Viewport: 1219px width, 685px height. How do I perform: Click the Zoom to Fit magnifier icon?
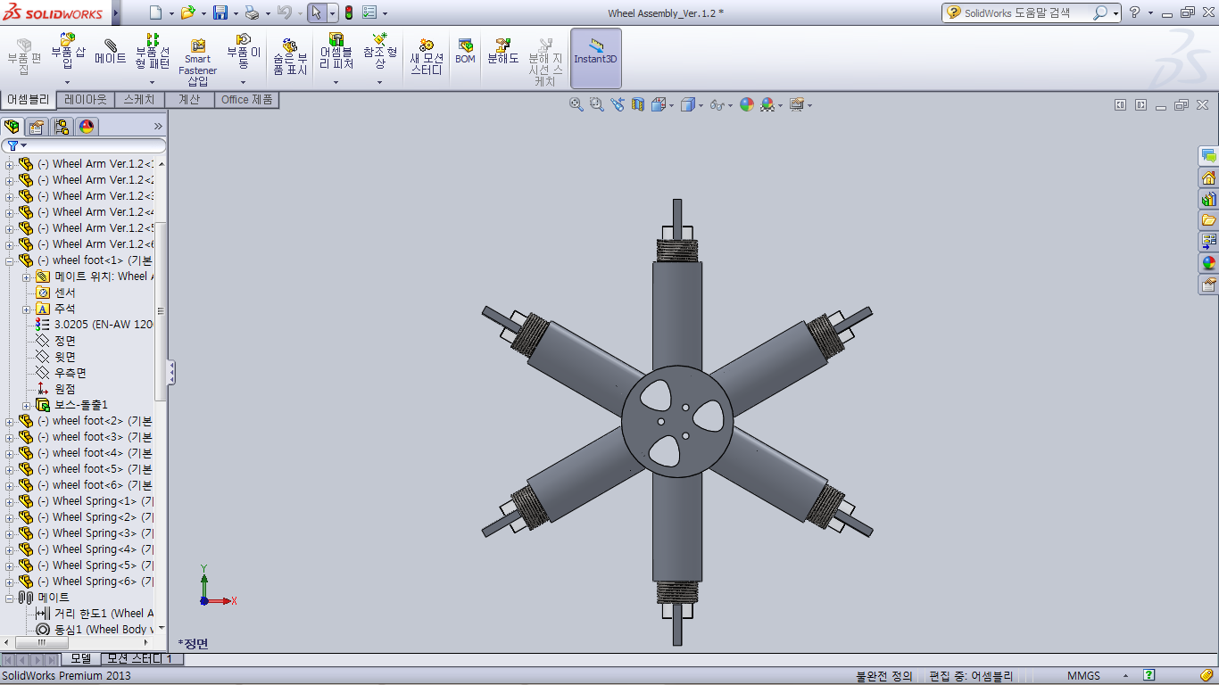click(576, 104)
